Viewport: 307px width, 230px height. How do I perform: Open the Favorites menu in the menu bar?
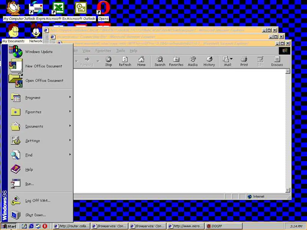pos(103,51)
